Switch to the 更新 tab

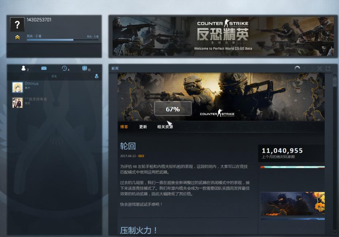click(143, 127)
